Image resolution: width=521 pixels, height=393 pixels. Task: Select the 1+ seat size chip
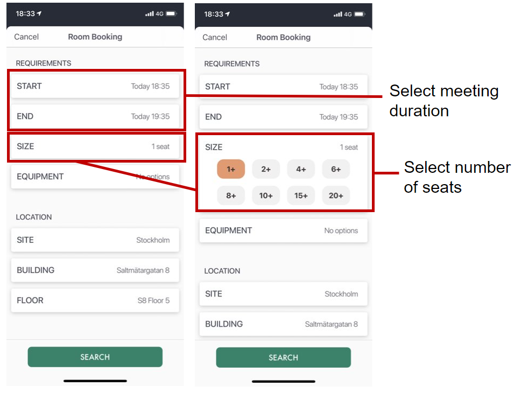[x=231, y=169]
